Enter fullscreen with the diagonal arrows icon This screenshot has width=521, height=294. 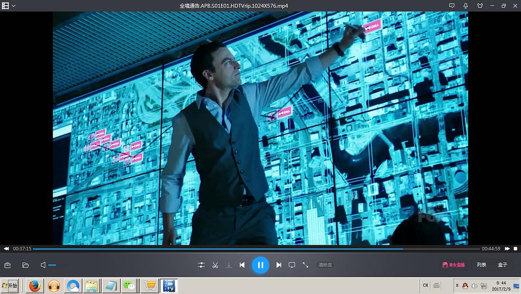pyautogui.click(x=305, y=265)
